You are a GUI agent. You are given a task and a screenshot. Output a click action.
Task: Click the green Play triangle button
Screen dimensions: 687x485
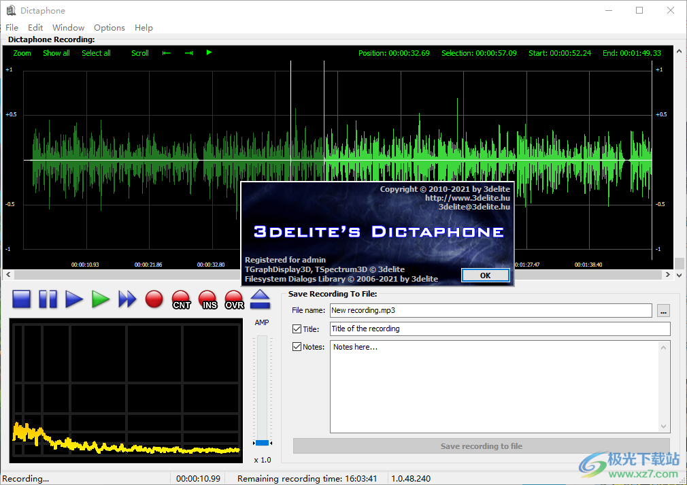tap(101, 299)
